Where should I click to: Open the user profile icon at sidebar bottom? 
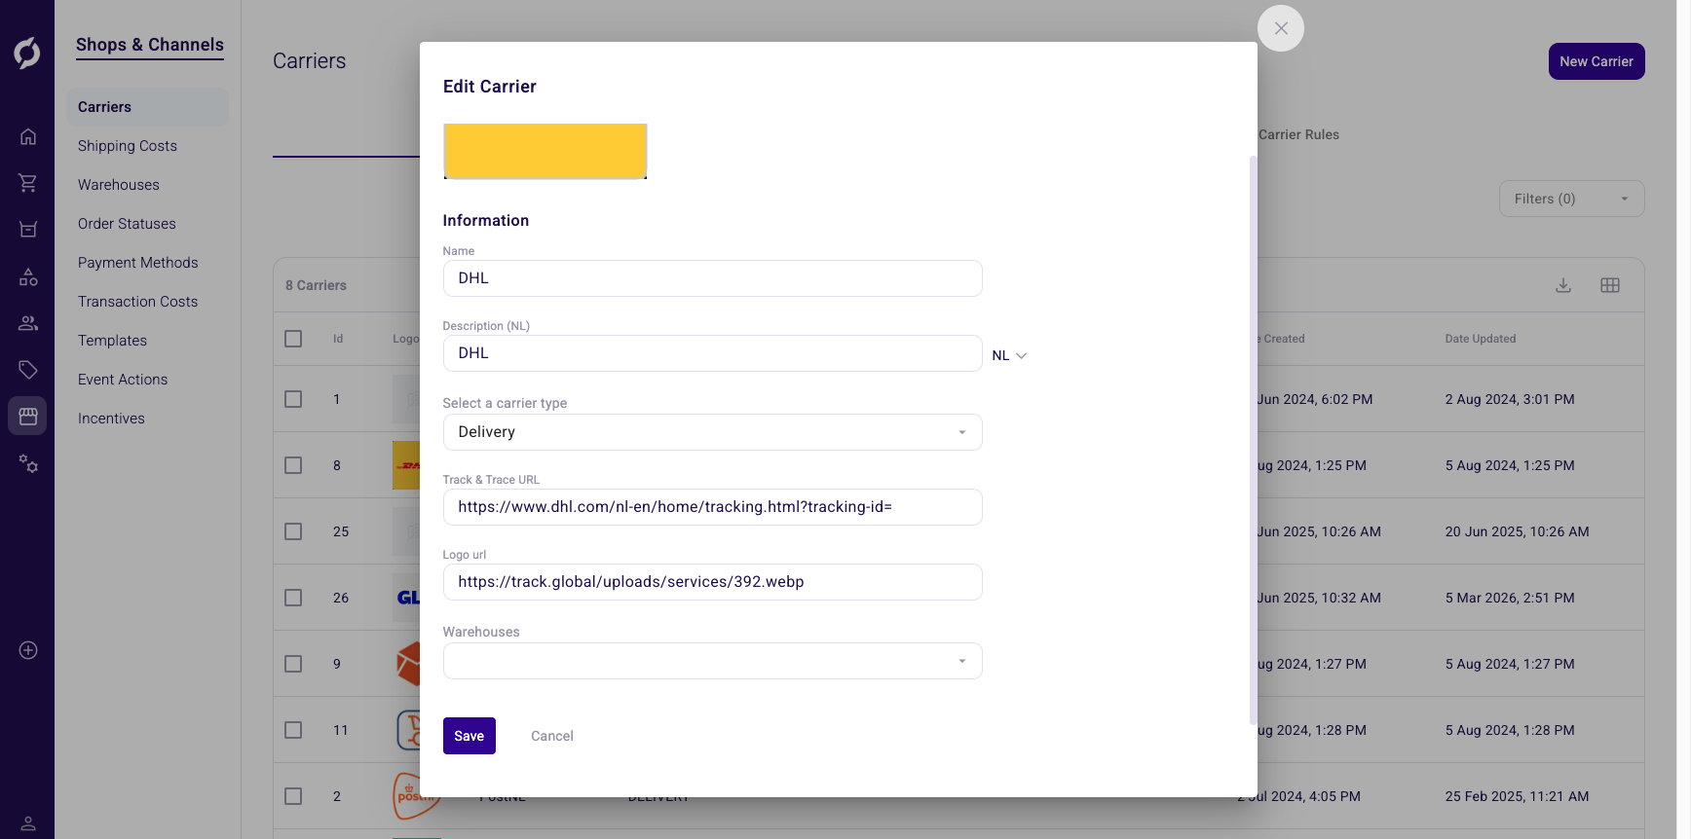click(28, 823)
